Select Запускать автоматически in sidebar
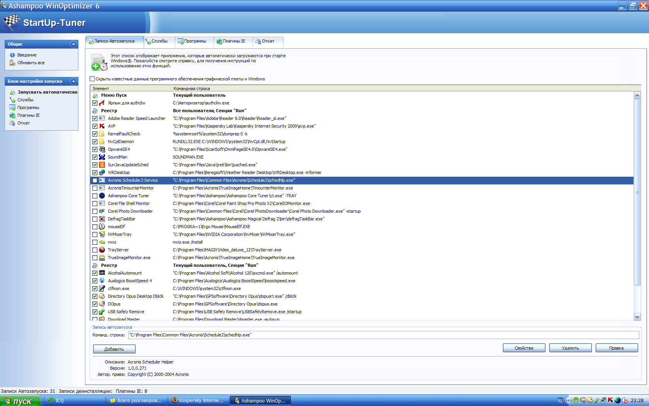This screenshot has height=406, width=649. coord(47,92)
